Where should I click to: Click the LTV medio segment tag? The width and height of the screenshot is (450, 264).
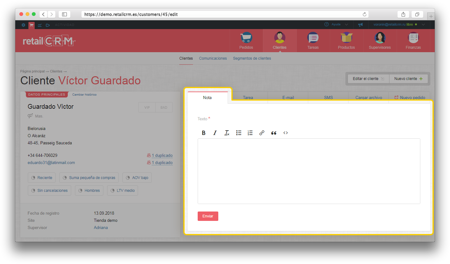tap(122, 191)
